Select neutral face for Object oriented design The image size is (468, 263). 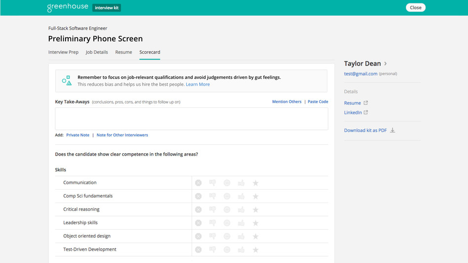click(227, 236)
